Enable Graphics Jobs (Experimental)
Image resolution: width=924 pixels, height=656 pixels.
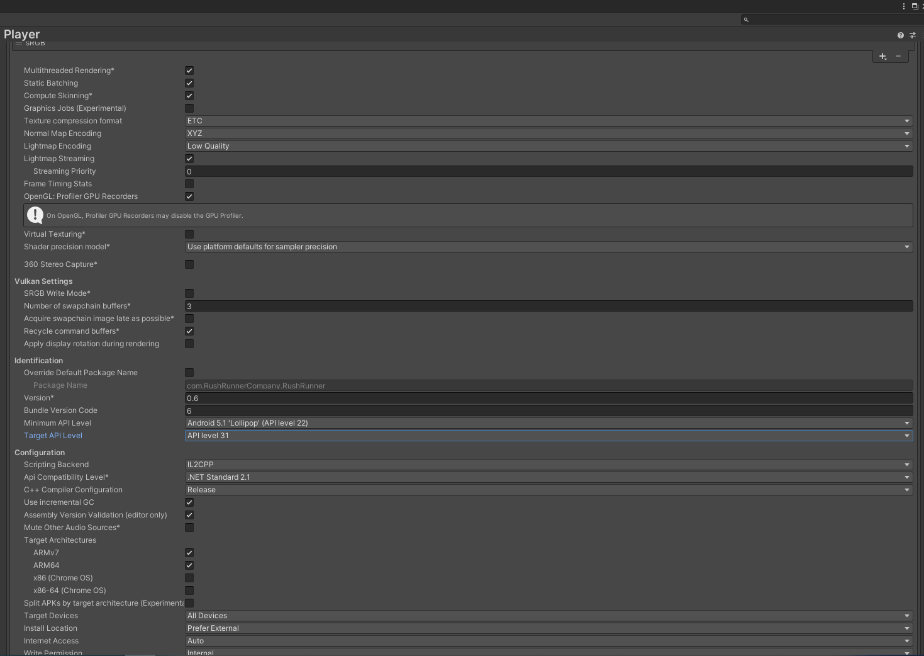click(189, 108)
